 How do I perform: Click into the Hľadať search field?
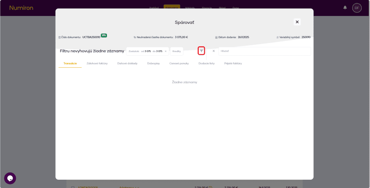tap(264, 51)
